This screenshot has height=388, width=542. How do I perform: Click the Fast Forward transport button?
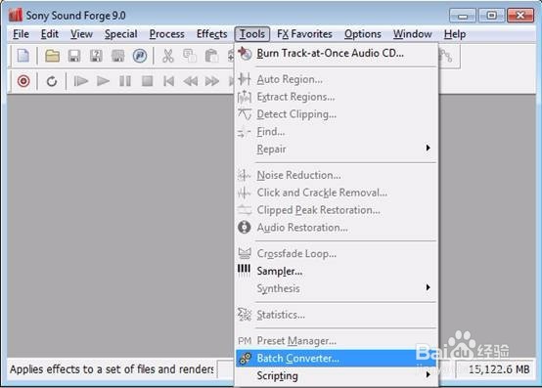coord(212,81)
